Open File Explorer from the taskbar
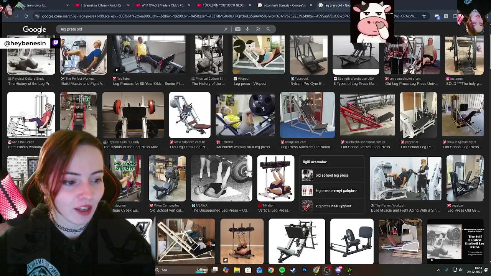The width and height of the screenshot is (491, 276). (x=237, y=270)
